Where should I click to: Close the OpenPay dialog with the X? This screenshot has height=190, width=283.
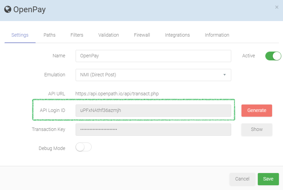point(277,7)
